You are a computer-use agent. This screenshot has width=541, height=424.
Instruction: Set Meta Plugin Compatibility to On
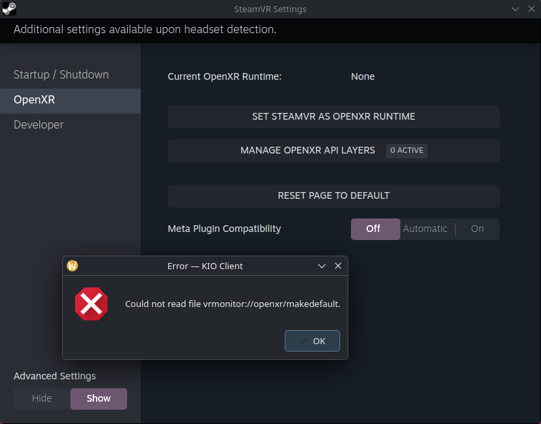click(477, 229)
